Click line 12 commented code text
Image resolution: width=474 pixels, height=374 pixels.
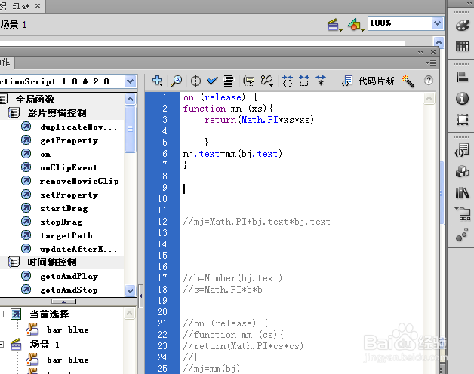point(257,222)
